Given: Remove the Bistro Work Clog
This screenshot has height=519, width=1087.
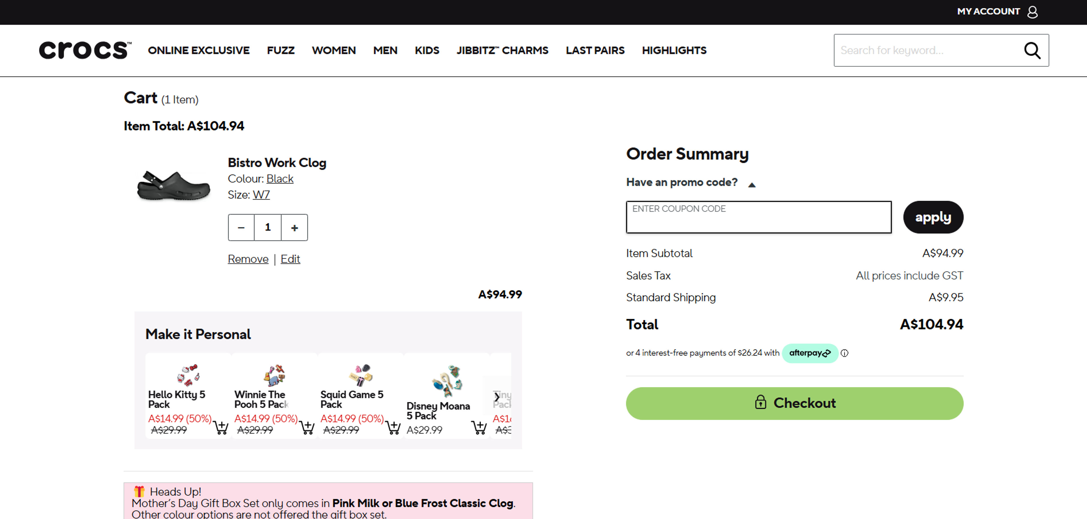Looking at the screenshot, I should click(248, 259).
